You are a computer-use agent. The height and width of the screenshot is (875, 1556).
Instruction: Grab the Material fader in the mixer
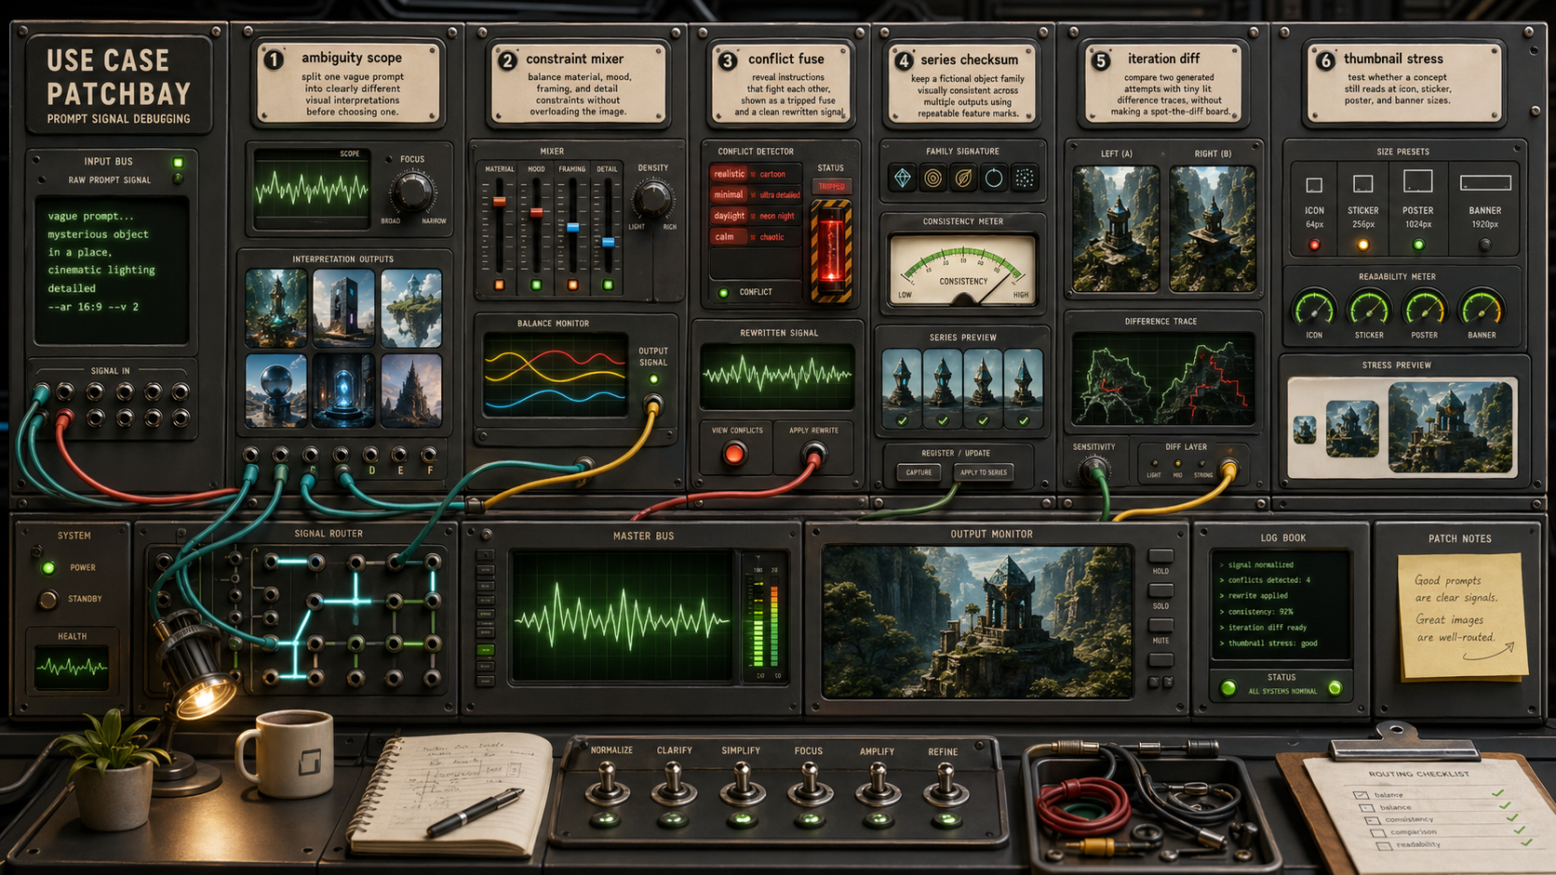500,202
